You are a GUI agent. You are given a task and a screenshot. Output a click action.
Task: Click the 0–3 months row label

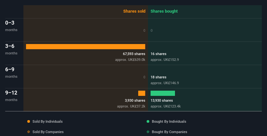tap(11, 26)
